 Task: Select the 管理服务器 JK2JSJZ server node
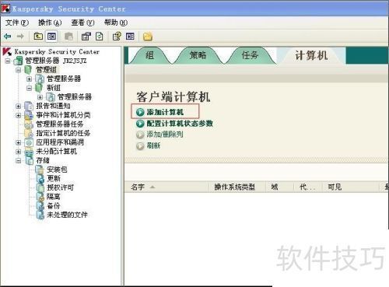click(x=56, y=61)
